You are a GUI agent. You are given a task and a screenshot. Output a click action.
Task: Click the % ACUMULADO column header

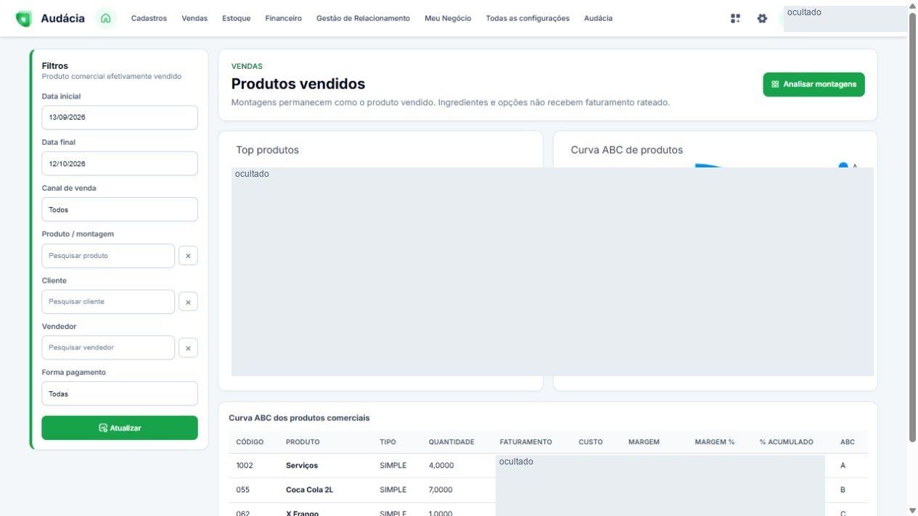click(787, 442)
